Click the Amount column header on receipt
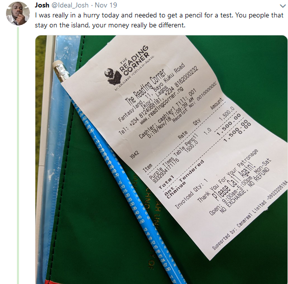The image size is (288, 284). click(217, 104)
